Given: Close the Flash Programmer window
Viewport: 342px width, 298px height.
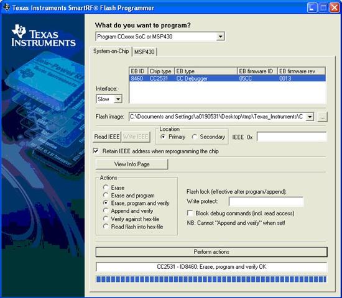Looking at the screenshot, I should pyautogui.click(x=335, y=8).
